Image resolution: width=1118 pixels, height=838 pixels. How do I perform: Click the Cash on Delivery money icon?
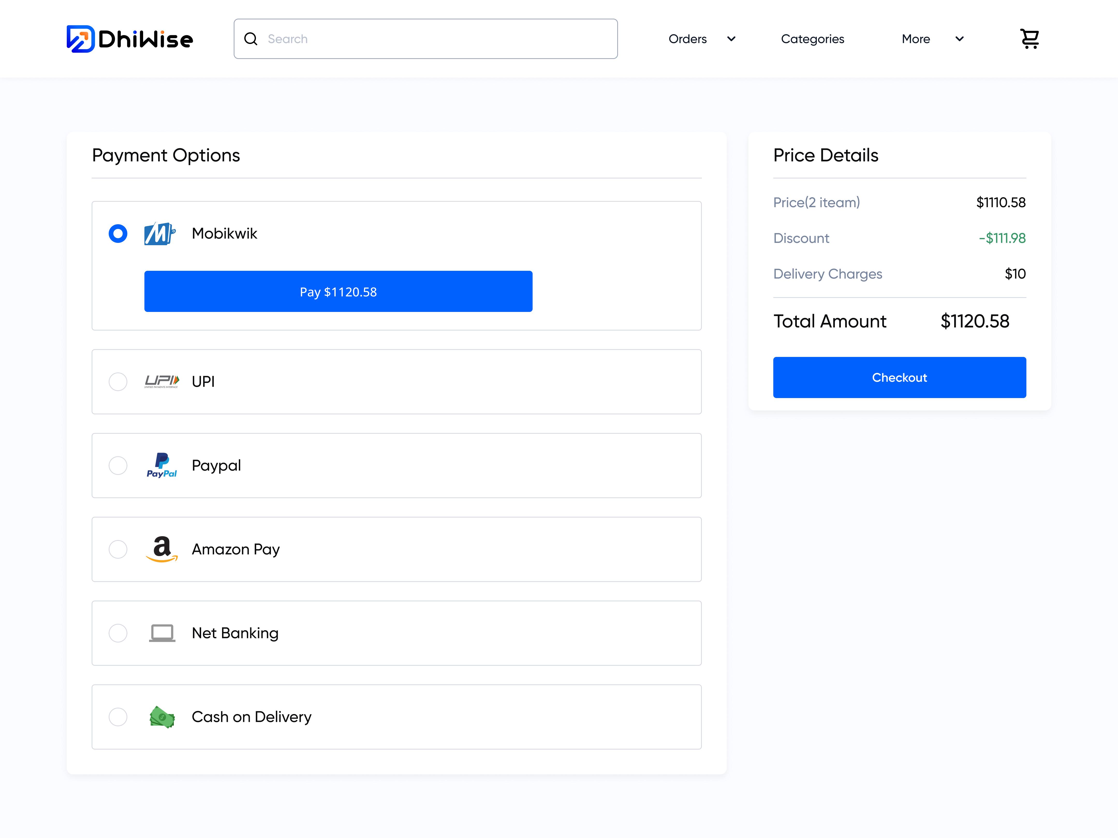(x=162, y=717)
